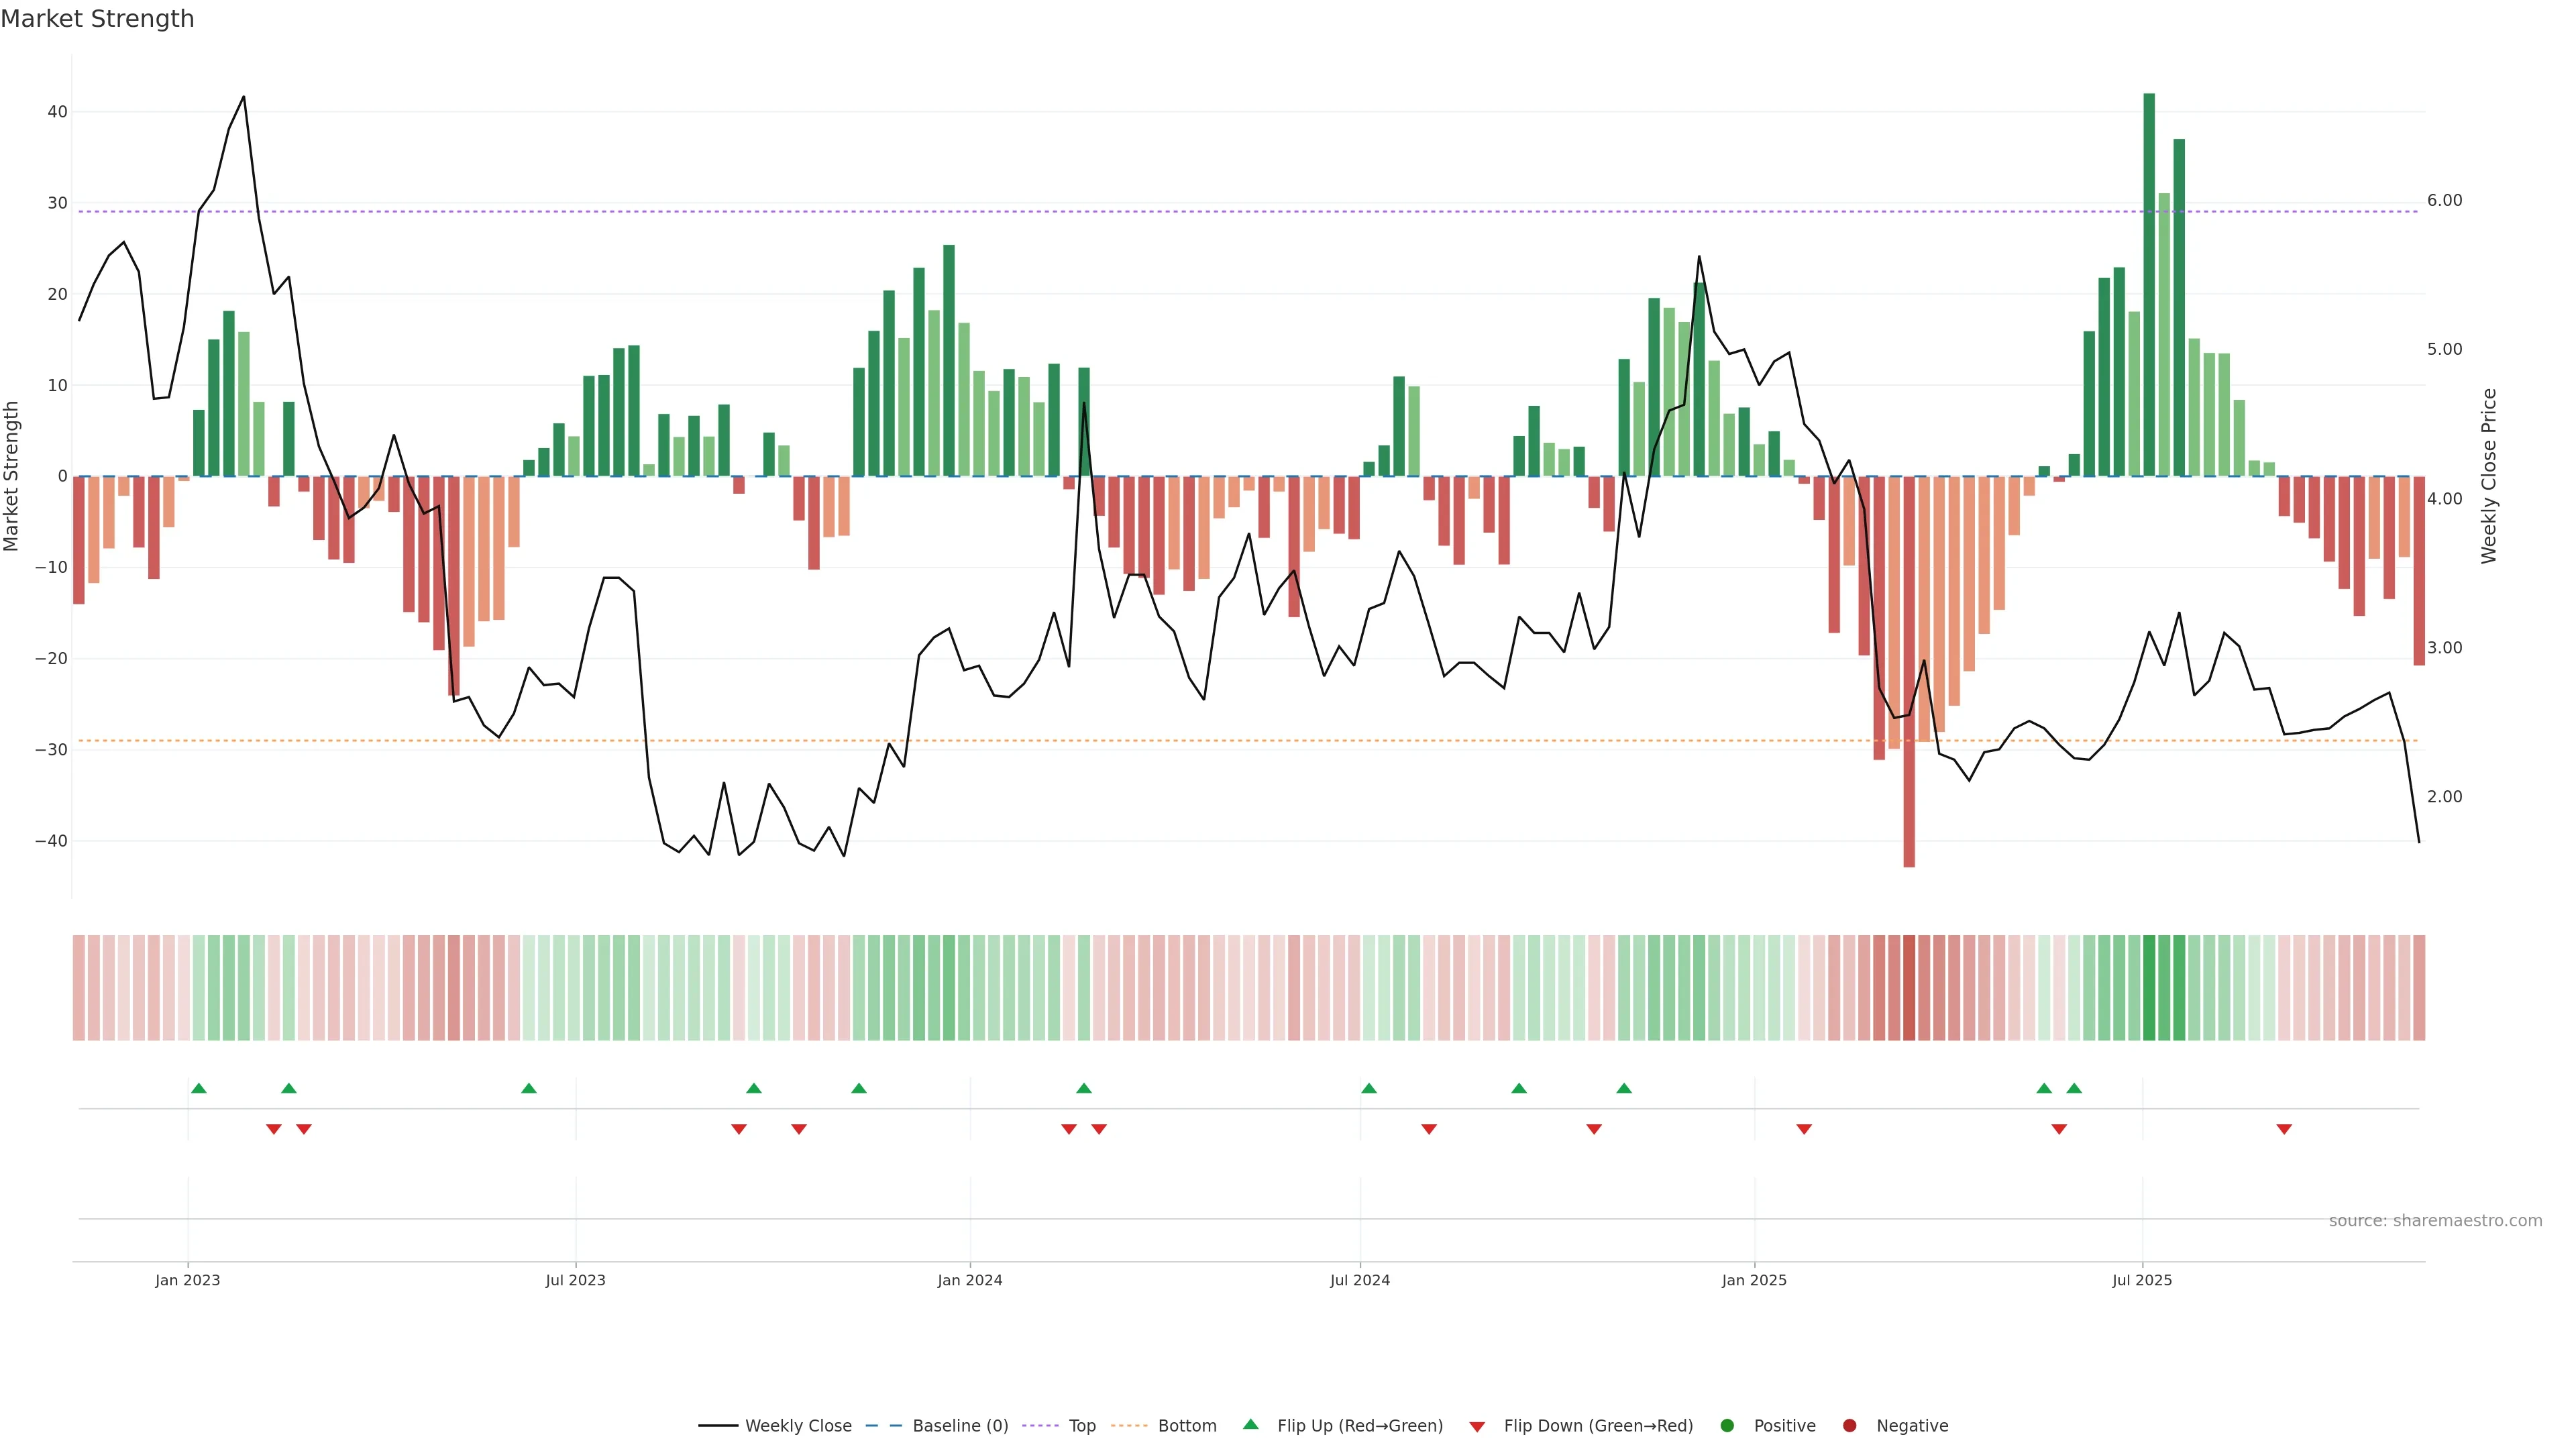This screenshot has height=1449, width=2576.
Task: Click the Negative red circle legend icon
Action: [1849, 1426]
